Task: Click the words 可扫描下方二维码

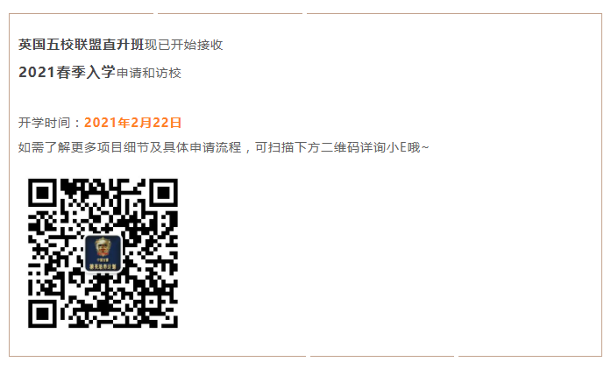Action: [308, 147]
